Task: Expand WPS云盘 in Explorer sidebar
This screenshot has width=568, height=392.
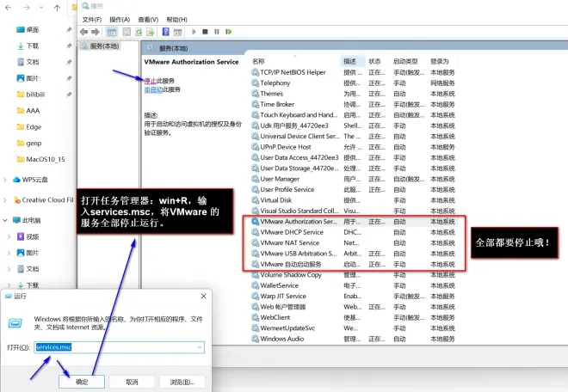Action: [x=5, y=180]
